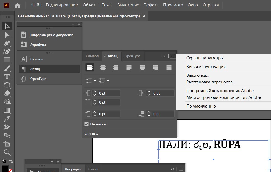Image resolution: width=271 pixels, height=172 pixels.
Task: Open Информация о документе panel
Action: point(52,35)
